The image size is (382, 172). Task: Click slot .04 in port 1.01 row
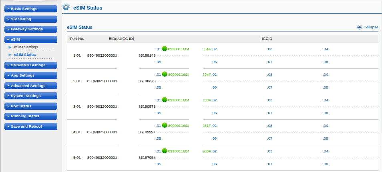[326, 49]
